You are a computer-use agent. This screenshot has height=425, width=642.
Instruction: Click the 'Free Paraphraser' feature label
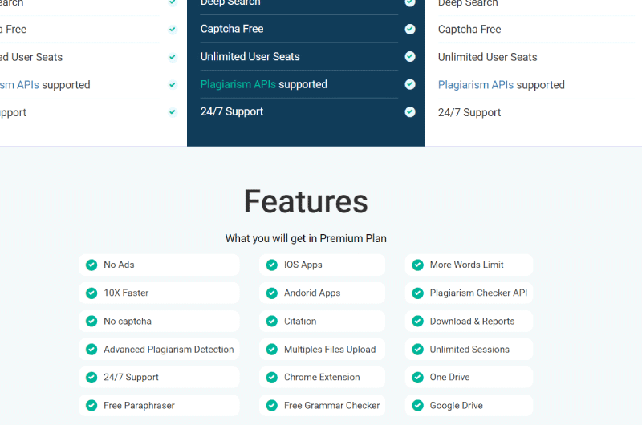[139, 406]
